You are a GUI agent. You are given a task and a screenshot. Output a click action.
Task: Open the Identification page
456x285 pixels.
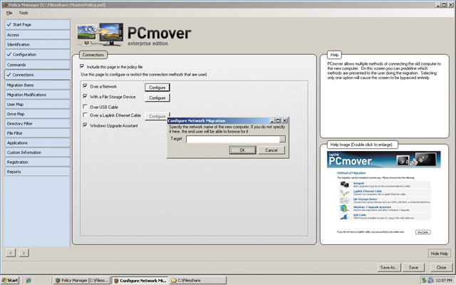point(37,44)
